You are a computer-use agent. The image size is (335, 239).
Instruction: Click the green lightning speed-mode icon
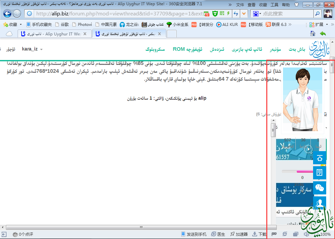tap(228, 13)
